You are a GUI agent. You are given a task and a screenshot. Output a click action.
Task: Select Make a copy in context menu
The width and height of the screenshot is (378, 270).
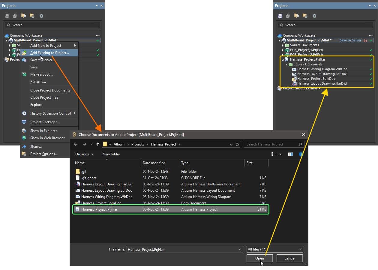[x=49, y=74]
